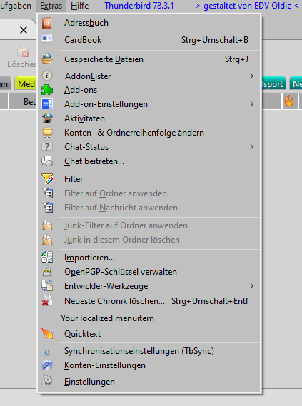Click the funnel icon next to Filter
302x406 pixels.
pos(47,179)
